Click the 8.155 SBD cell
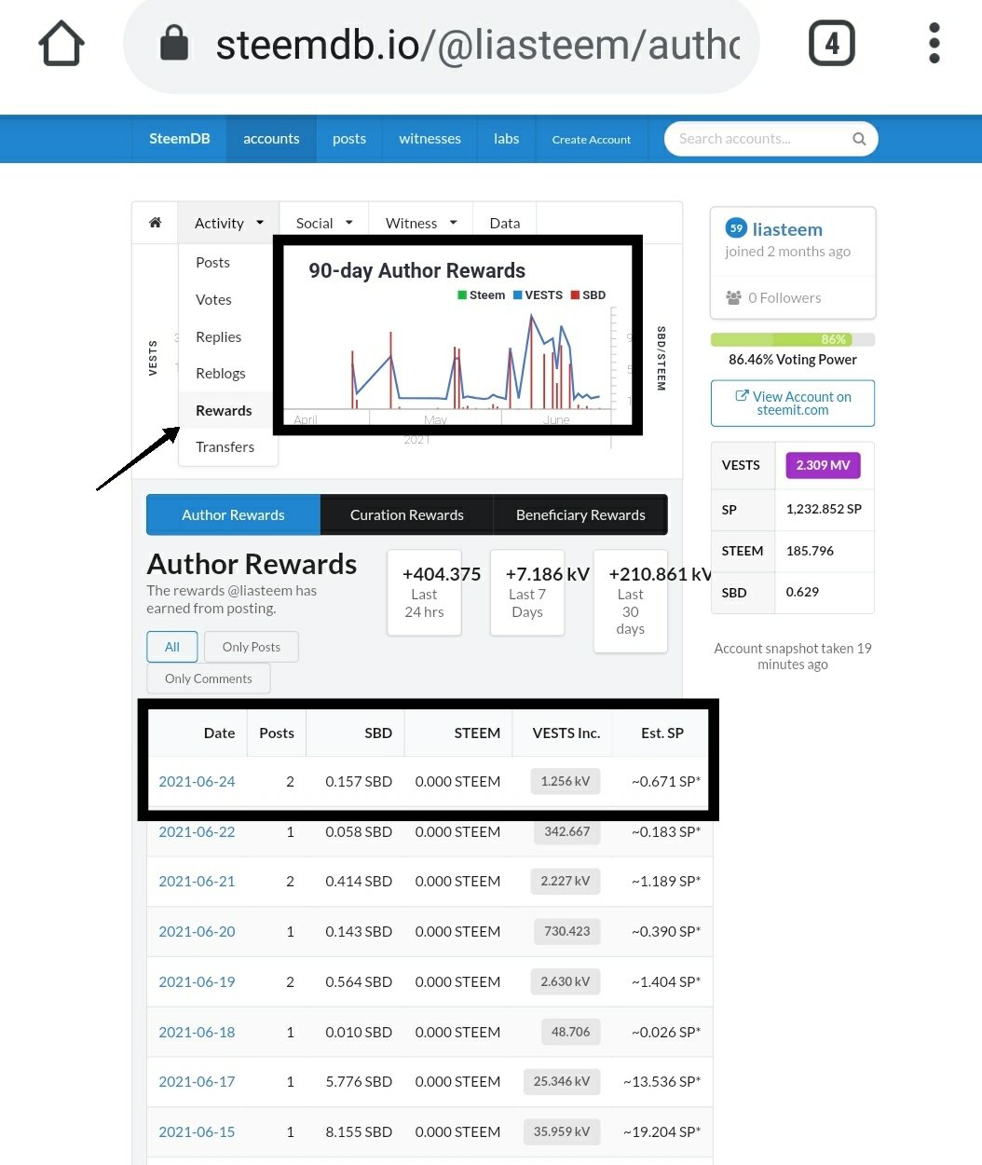 point(359,1131)
